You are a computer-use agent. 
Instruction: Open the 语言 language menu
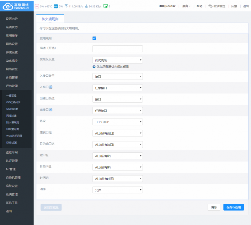[186, 6]
